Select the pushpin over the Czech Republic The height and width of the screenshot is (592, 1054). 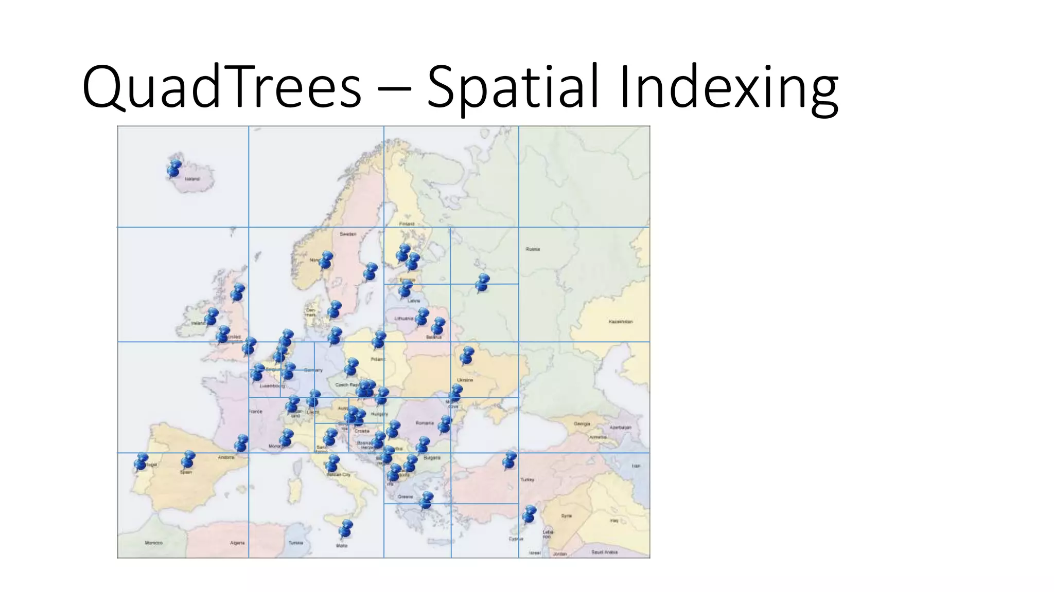(x=352, y=367)
